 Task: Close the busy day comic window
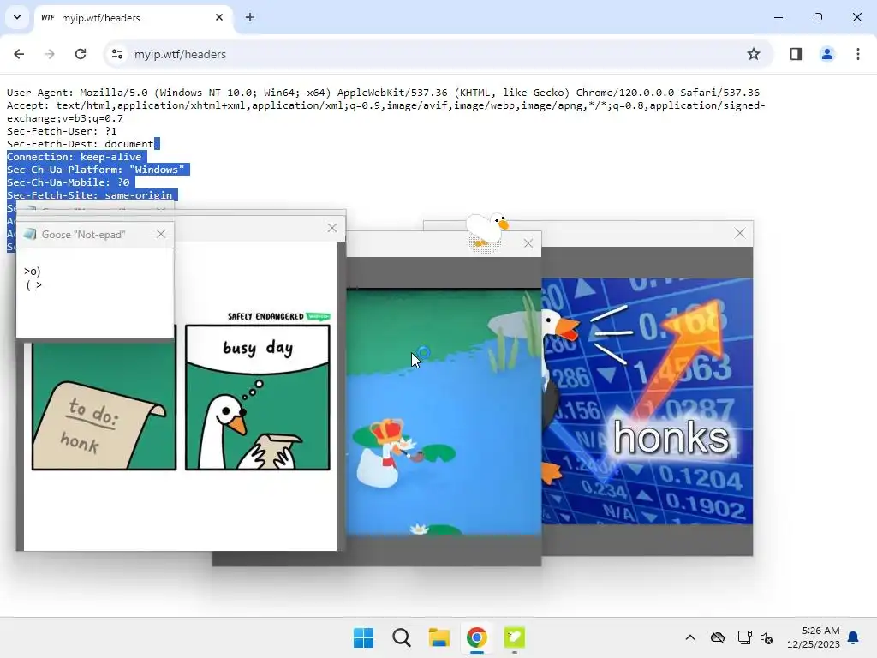click(332, 228)
